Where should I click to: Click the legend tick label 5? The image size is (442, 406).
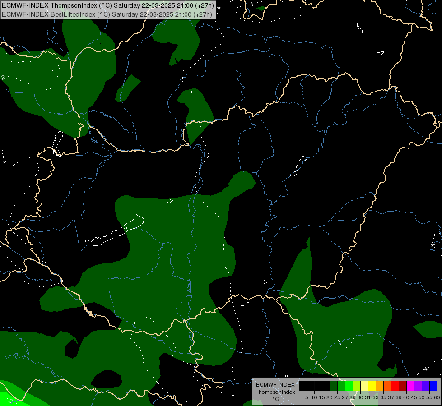(x=307, y=397)
